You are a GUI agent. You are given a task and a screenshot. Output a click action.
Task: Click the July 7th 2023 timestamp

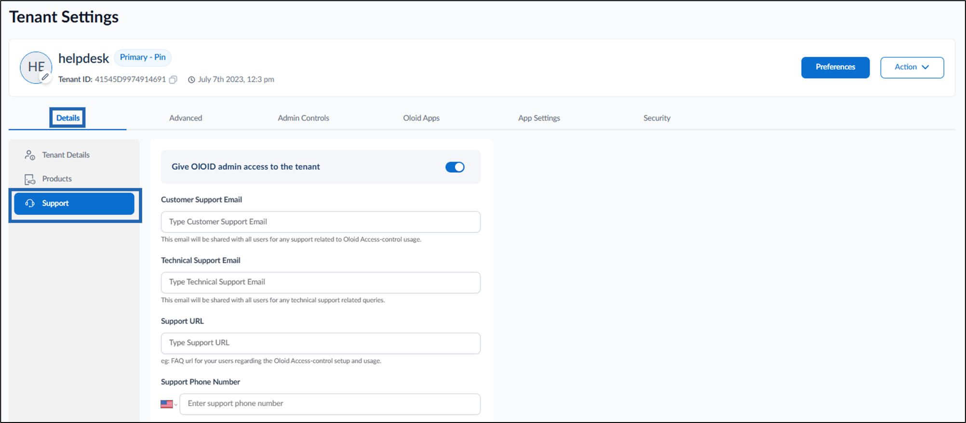236,80
